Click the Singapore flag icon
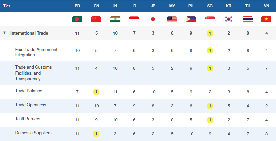The height and width of the screenshot is (141, 276). coord(210,19)
